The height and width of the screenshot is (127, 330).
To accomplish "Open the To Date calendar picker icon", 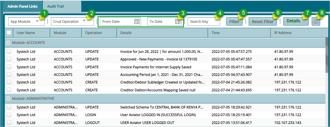I will click(x=178, y=22).
